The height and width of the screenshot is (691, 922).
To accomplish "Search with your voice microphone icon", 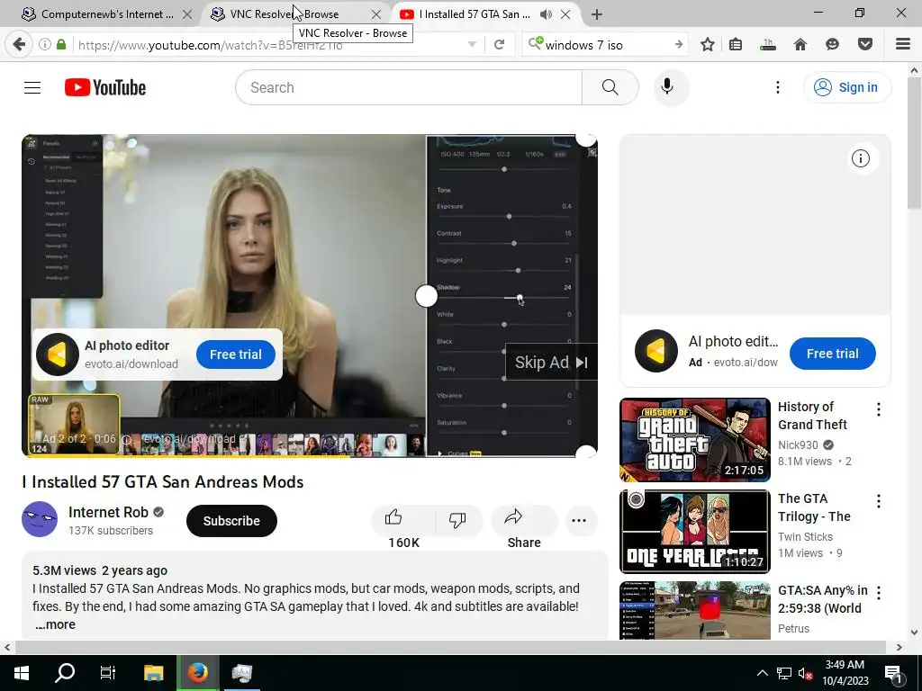I will (667, 87).
